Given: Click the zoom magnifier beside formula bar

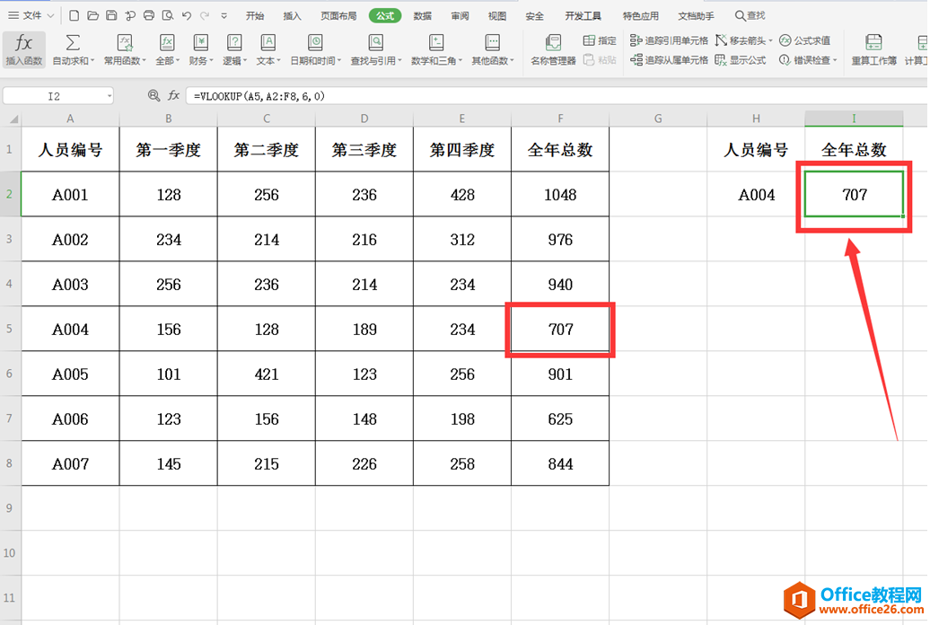Looking at the screenshot, I should [154, 95].
